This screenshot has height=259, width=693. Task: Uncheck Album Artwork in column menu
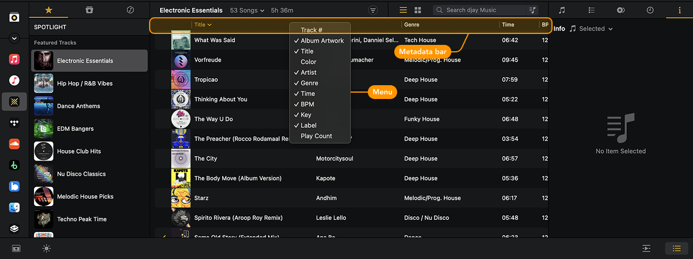320,41
